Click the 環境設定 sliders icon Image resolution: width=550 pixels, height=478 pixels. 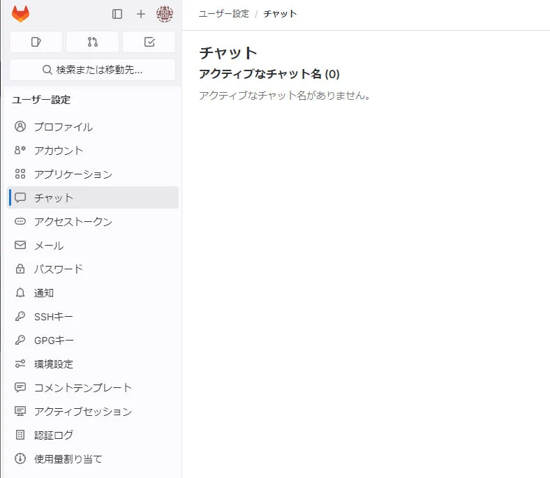(20, 364)
